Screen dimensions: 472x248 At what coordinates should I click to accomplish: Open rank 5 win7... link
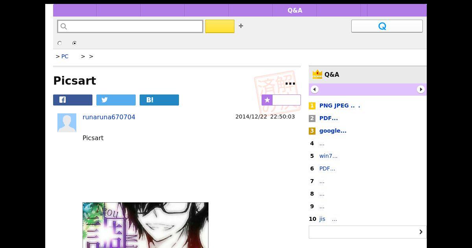(x=328, y=156)
